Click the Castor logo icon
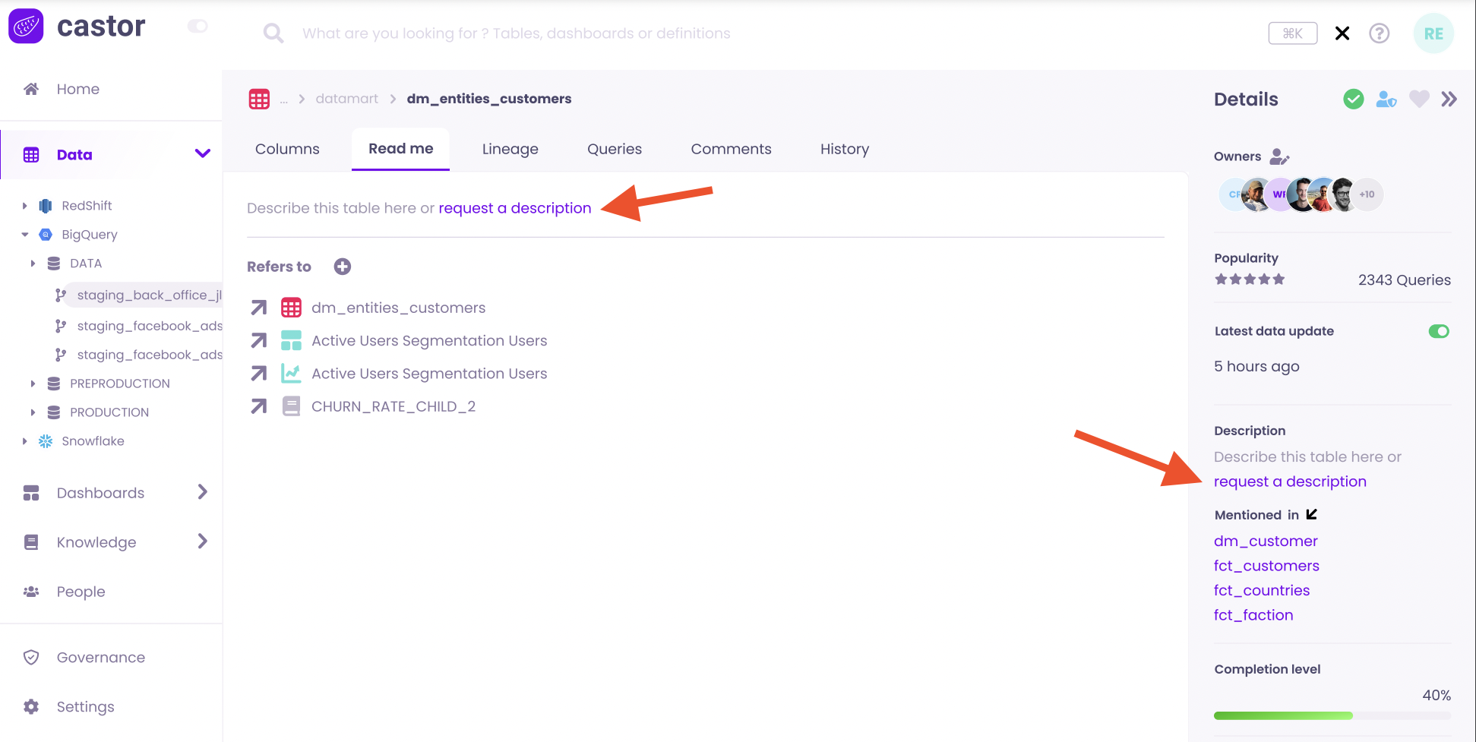 point(26,27)
